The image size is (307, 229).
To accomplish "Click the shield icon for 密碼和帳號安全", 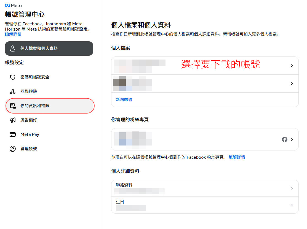I will [x=13, y=77].
